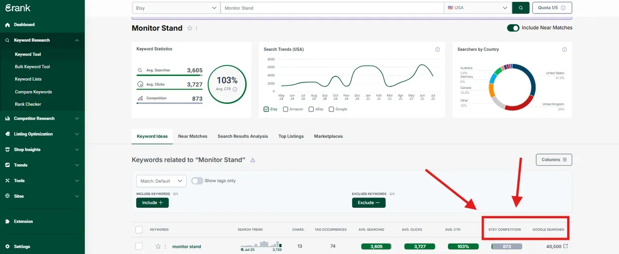This screenshot has height=254, width=619.
Task: Click the Columns button
Action: pyautogui.click(x=554, y=160)
